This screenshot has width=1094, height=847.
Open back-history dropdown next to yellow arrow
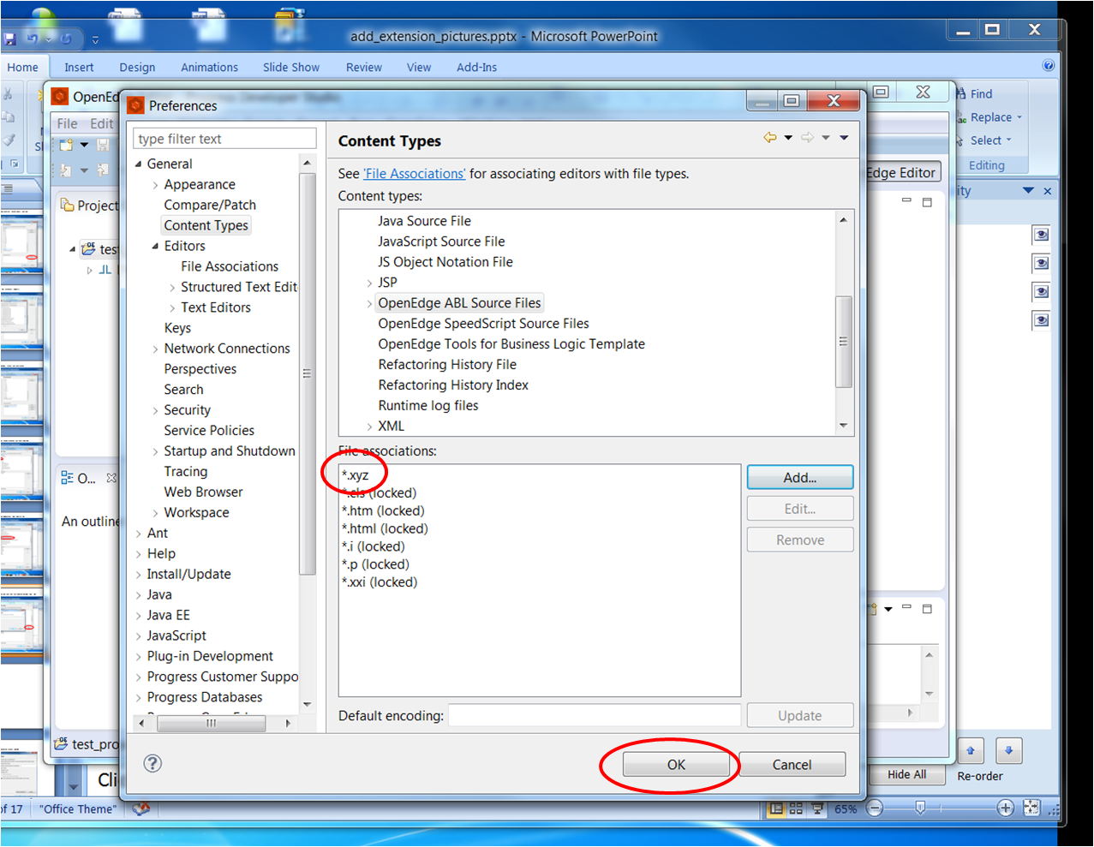pos(788,138)
